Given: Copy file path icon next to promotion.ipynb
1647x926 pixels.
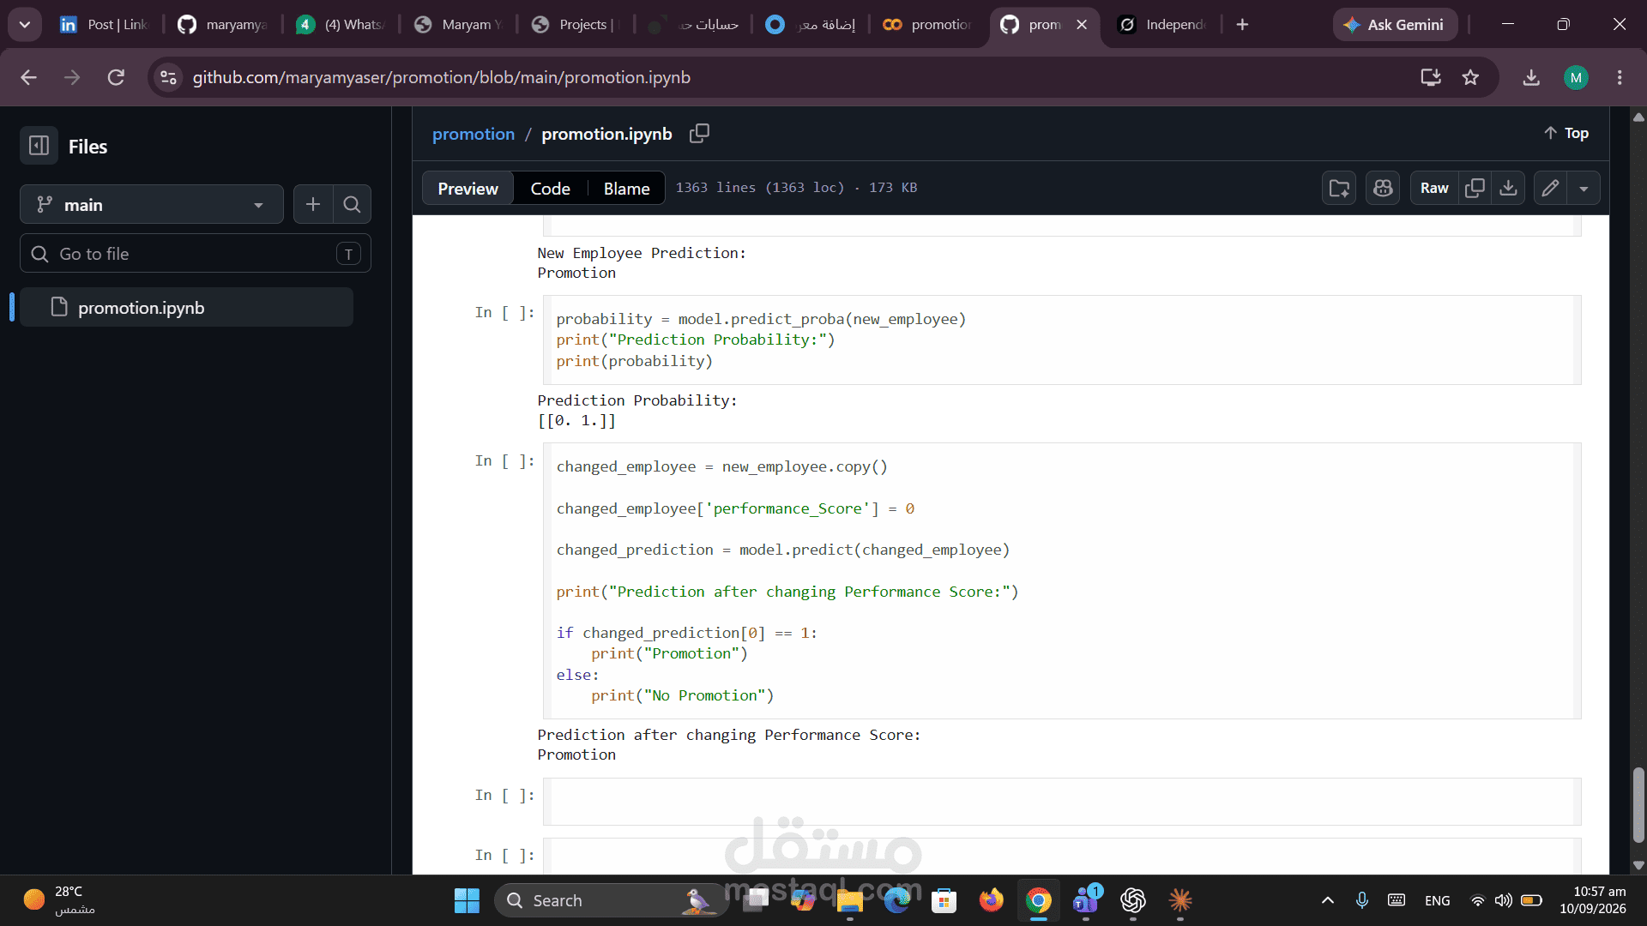Looking at the screenshot, I should 699,134.
